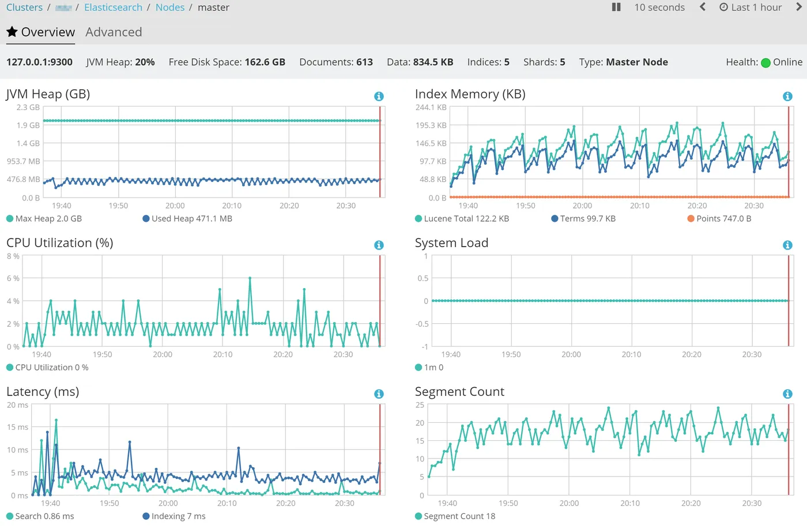Image resolution: width=807 pixels, height=526 pixels.
Task: Click the star icon on the Overview tab
Action: click(x=12, y=32)
